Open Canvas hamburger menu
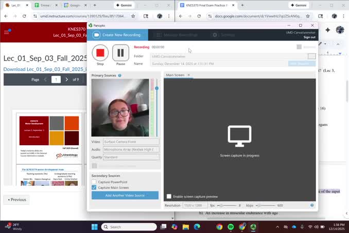The image size is (349, 233). click(7, 32)
